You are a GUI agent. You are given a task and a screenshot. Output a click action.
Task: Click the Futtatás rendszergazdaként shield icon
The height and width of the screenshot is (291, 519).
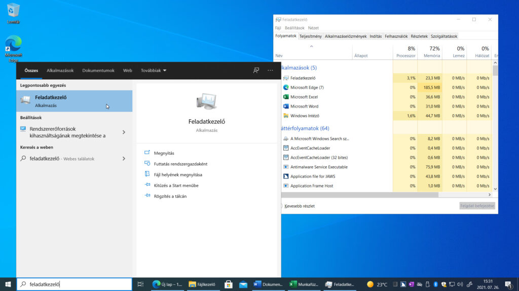[147, 164]
